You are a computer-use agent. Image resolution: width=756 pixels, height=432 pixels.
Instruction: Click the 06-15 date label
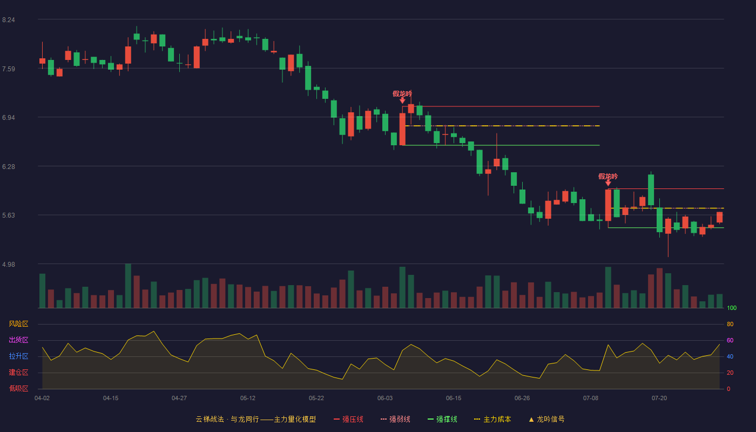(x=454, y=398)
